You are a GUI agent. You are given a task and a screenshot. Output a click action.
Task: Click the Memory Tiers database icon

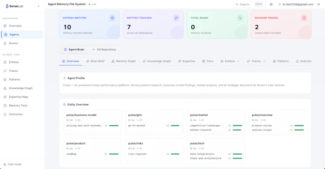pos(5,106)
